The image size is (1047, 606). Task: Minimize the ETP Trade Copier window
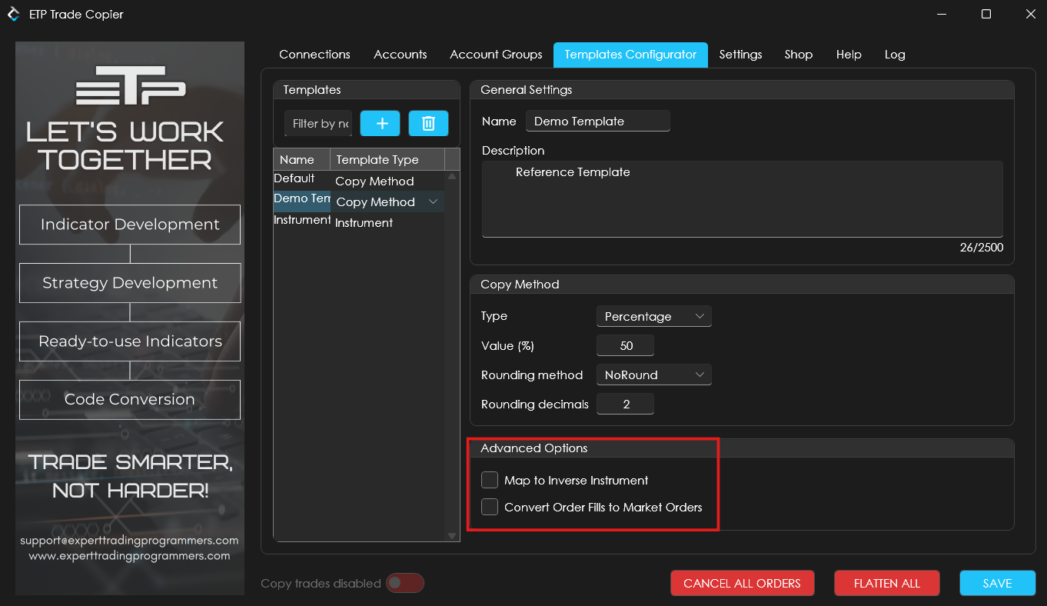click(x=942, y=14)
